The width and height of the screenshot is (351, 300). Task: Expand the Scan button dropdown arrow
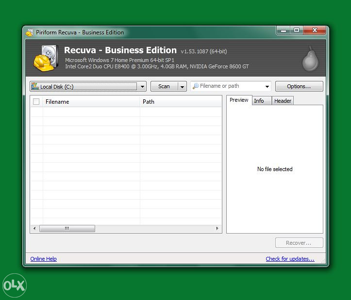coord(182,87)
